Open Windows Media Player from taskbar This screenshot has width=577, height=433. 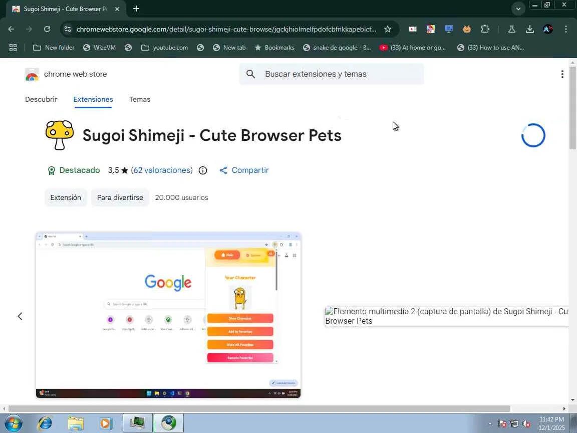click(x=106, y=423)
